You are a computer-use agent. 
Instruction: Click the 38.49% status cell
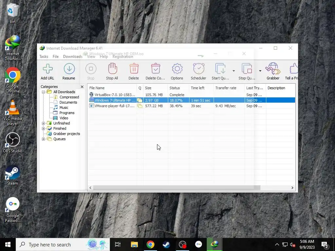point(178,106)
